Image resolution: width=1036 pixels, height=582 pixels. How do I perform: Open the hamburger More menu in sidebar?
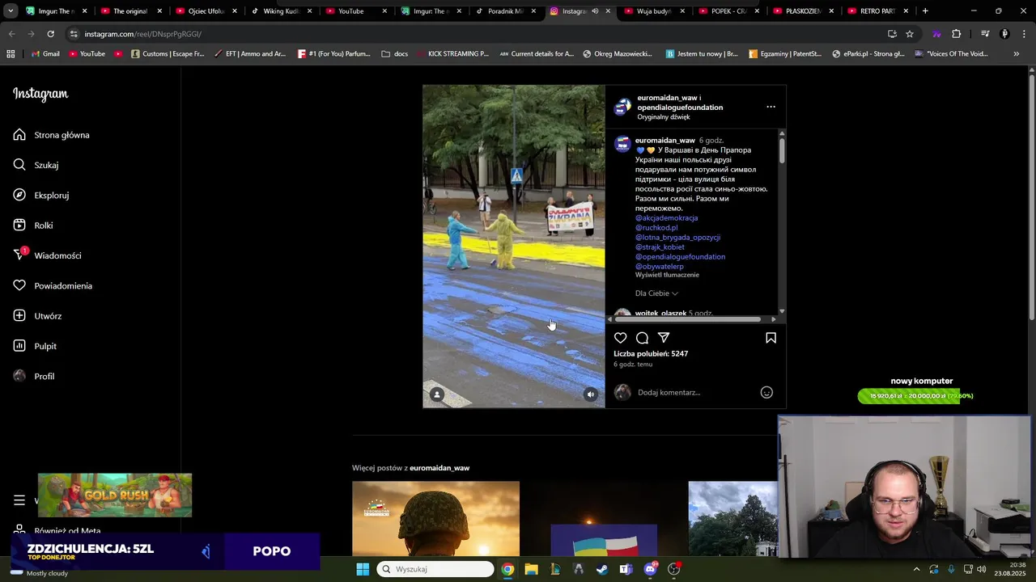point(19,500)
